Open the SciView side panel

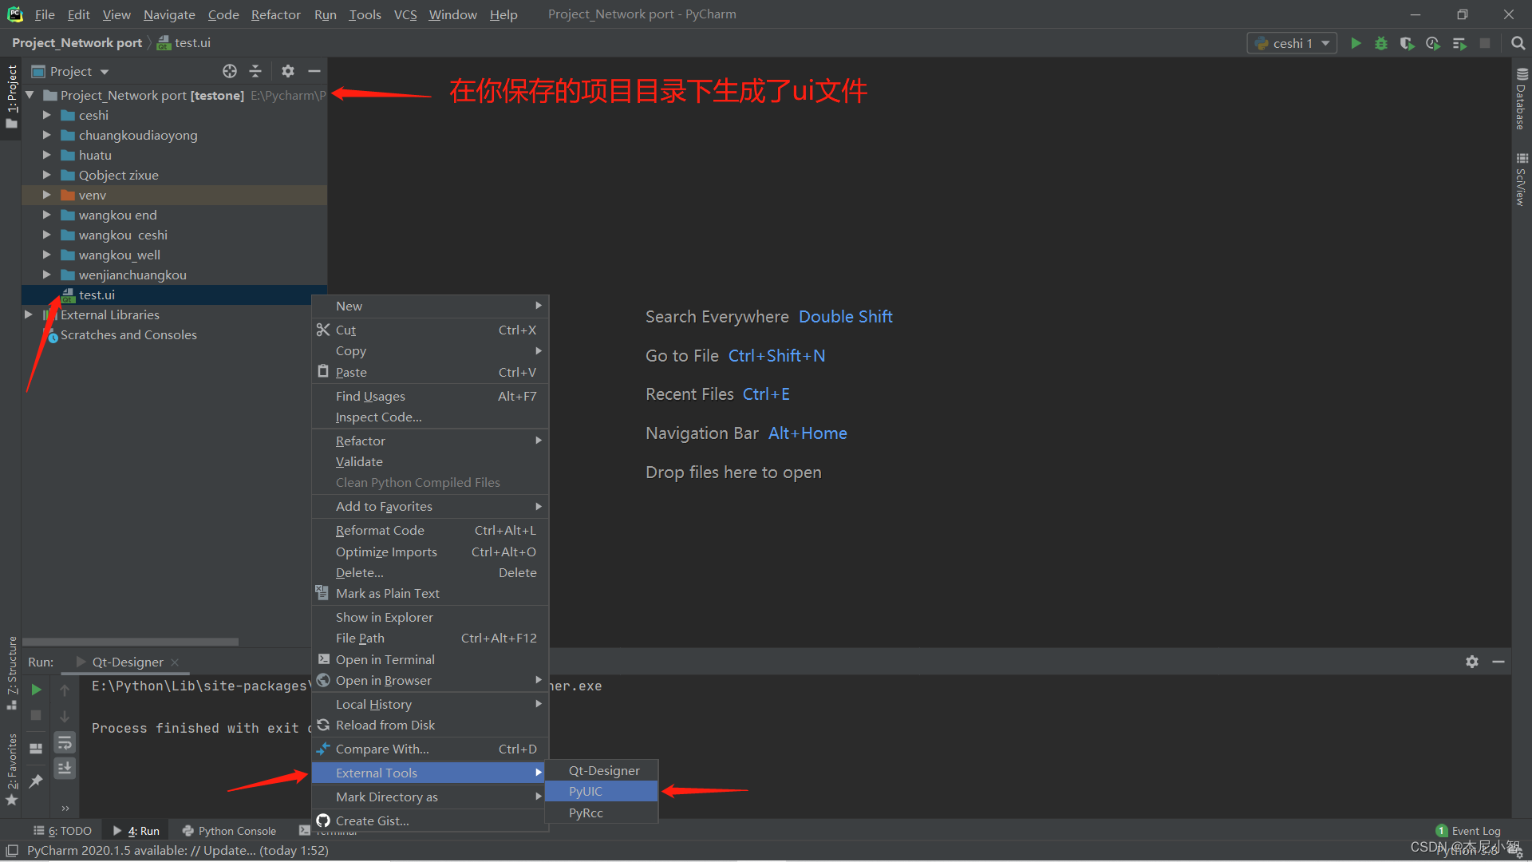tap(1522, 179)
